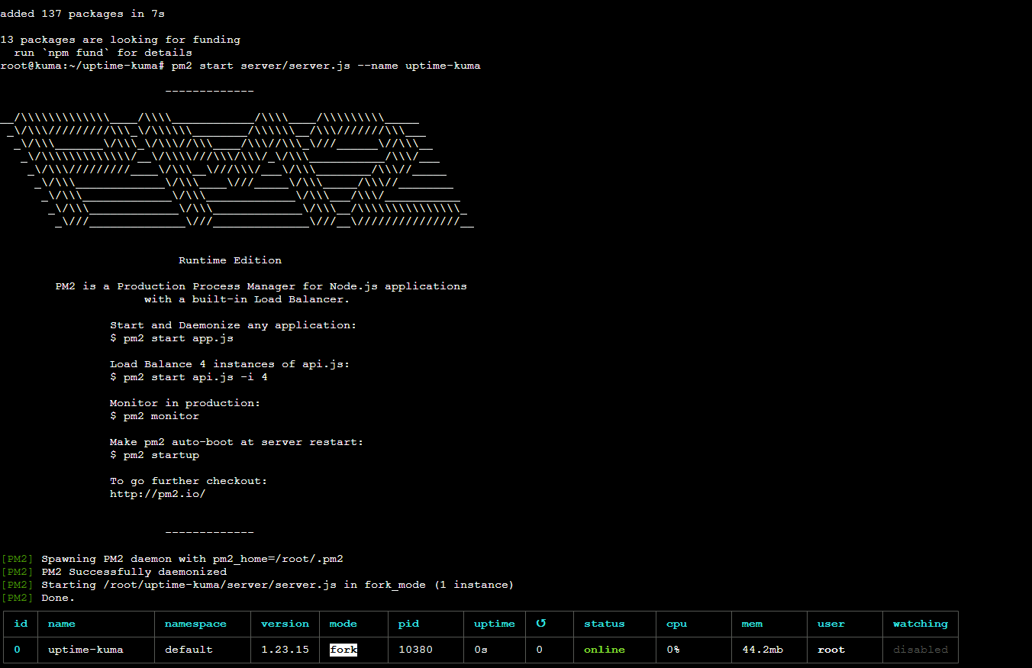Screen dimensions: 1032x668
Task: Click the '$ pm2 startup' command text
Action: click(154, 455)
